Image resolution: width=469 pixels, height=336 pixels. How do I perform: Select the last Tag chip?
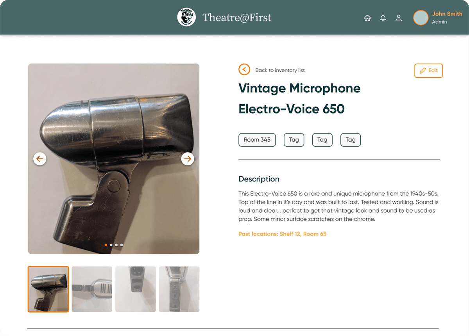pyautogui.click(x=351, y=140)
